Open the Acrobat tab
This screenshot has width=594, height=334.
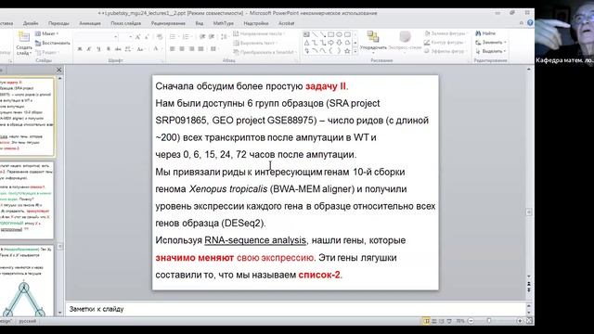(x=287, y=23)
